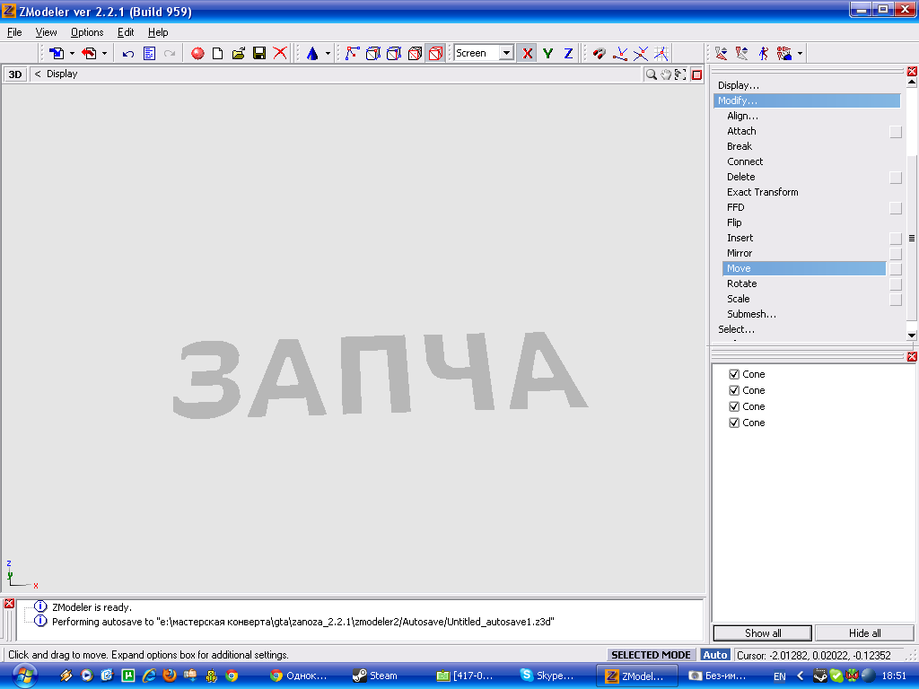The height and width of the screenshot is (689, 919).
Task: Open Steam from the taskbar
Action: pos(375,676)
